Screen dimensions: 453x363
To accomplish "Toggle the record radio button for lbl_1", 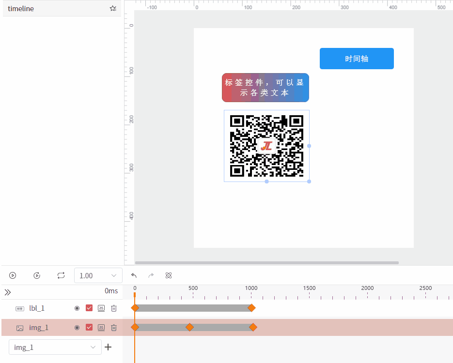I will tap(77, 308).
